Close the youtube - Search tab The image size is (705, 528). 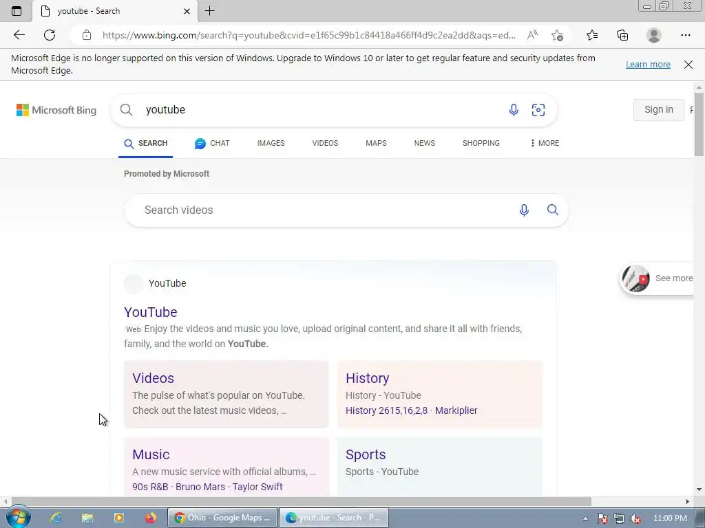187,11
